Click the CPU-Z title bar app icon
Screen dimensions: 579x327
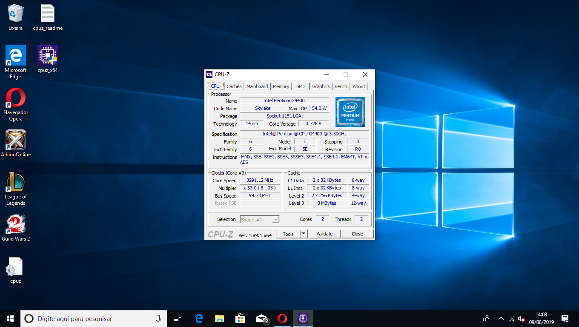point(209,75)
